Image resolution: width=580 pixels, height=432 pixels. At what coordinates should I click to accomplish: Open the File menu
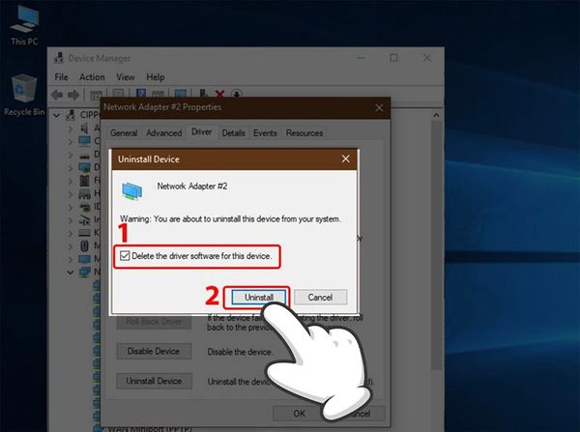62,77
